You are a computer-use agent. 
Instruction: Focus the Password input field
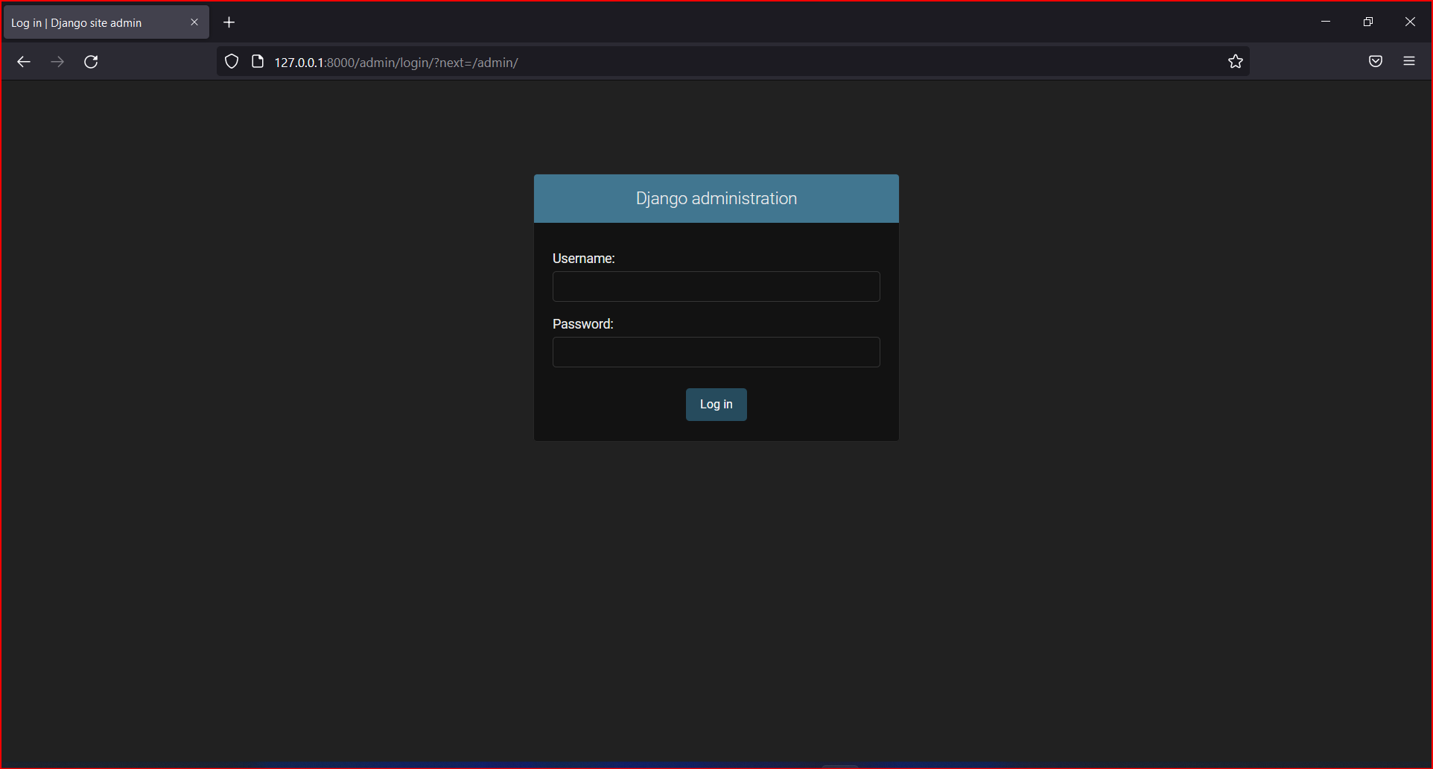point(716,352)
